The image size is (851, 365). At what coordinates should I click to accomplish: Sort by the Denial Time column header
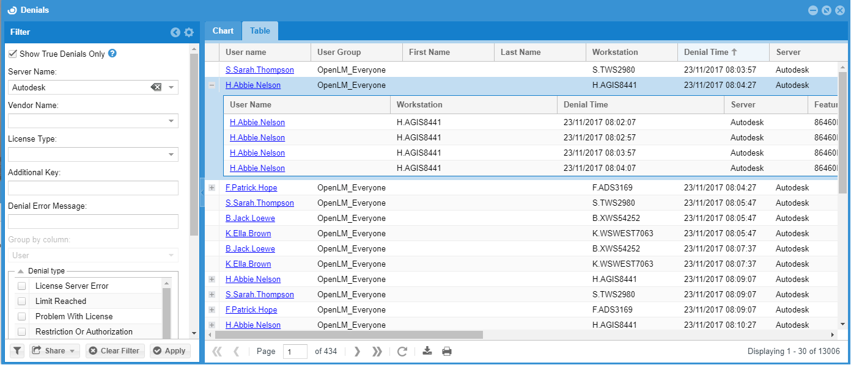[x=723, y=52]
